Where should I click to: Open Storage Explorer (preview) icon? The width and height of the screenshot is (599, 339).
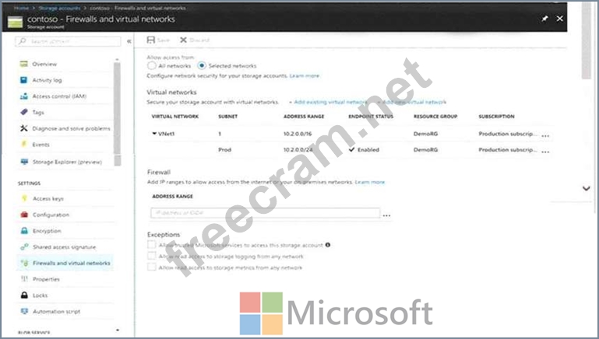pyautogui.click(x=24, y=162)
